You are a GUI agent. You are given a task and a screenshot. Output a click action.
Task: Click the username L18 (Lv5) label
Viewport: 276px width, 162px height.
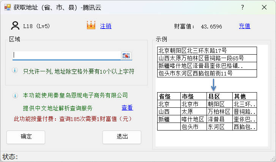click(36, 26)
